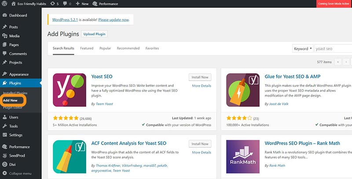352x179 pixels.
Task: Click the Yoast SEO plugin thumbnail
Action: pyautogui.click(x=70, y=90)
